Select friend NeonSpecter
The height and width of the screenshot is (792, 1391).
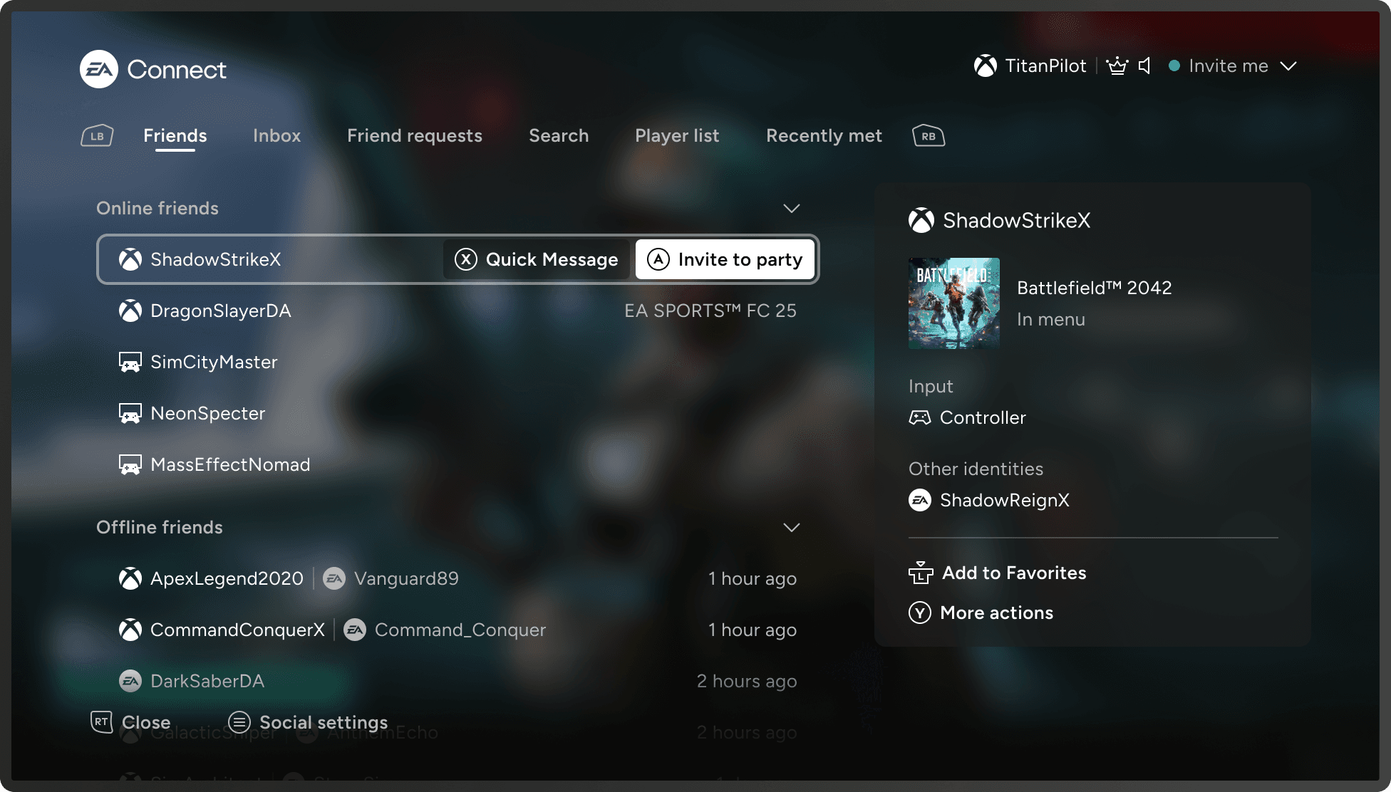[x=457, y=413]
